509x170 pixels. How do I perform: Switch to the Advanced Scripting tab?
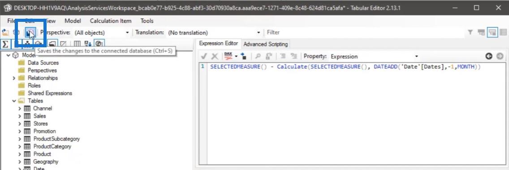tap(266, 44)
